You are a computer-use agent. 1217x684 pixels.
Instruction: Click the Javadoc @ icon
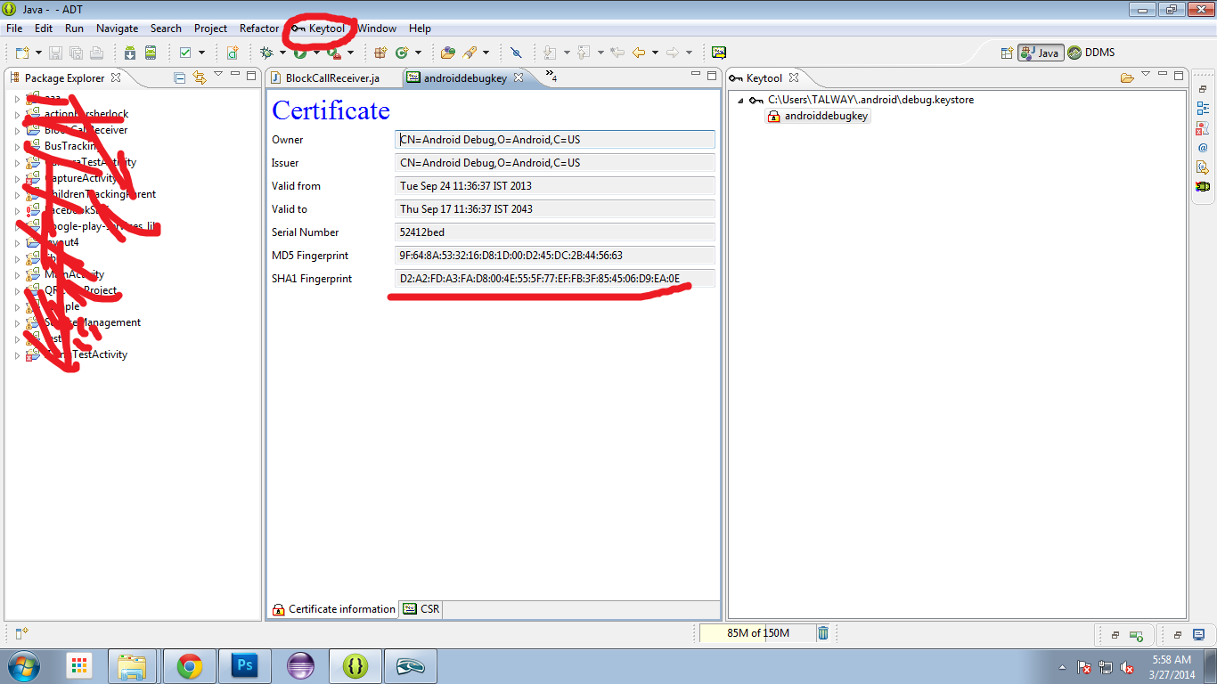pos(1203,148)
